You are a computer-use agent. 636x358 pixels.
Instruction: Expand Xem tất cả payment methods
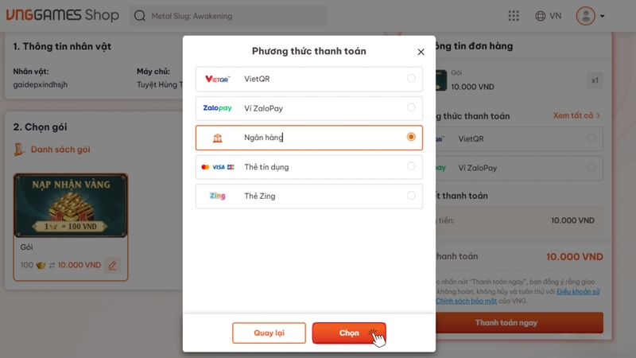(x=576, y=116)
